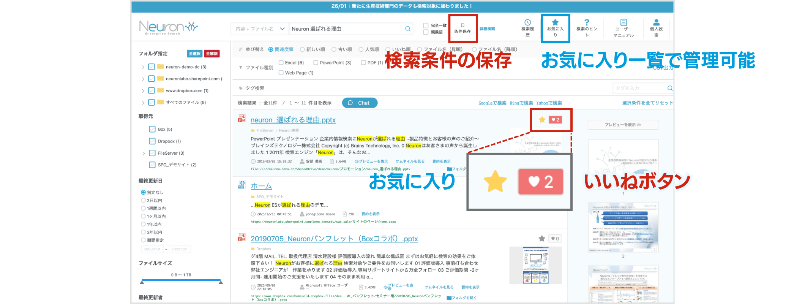Click 要約を表示 for ホーム result
The height and width of the screenshot is (304, 805).
371,214
